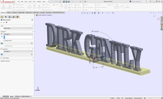Screen dimensions: 163x99
Task: Click the search magnifier icon
Action: pos(146,1)
